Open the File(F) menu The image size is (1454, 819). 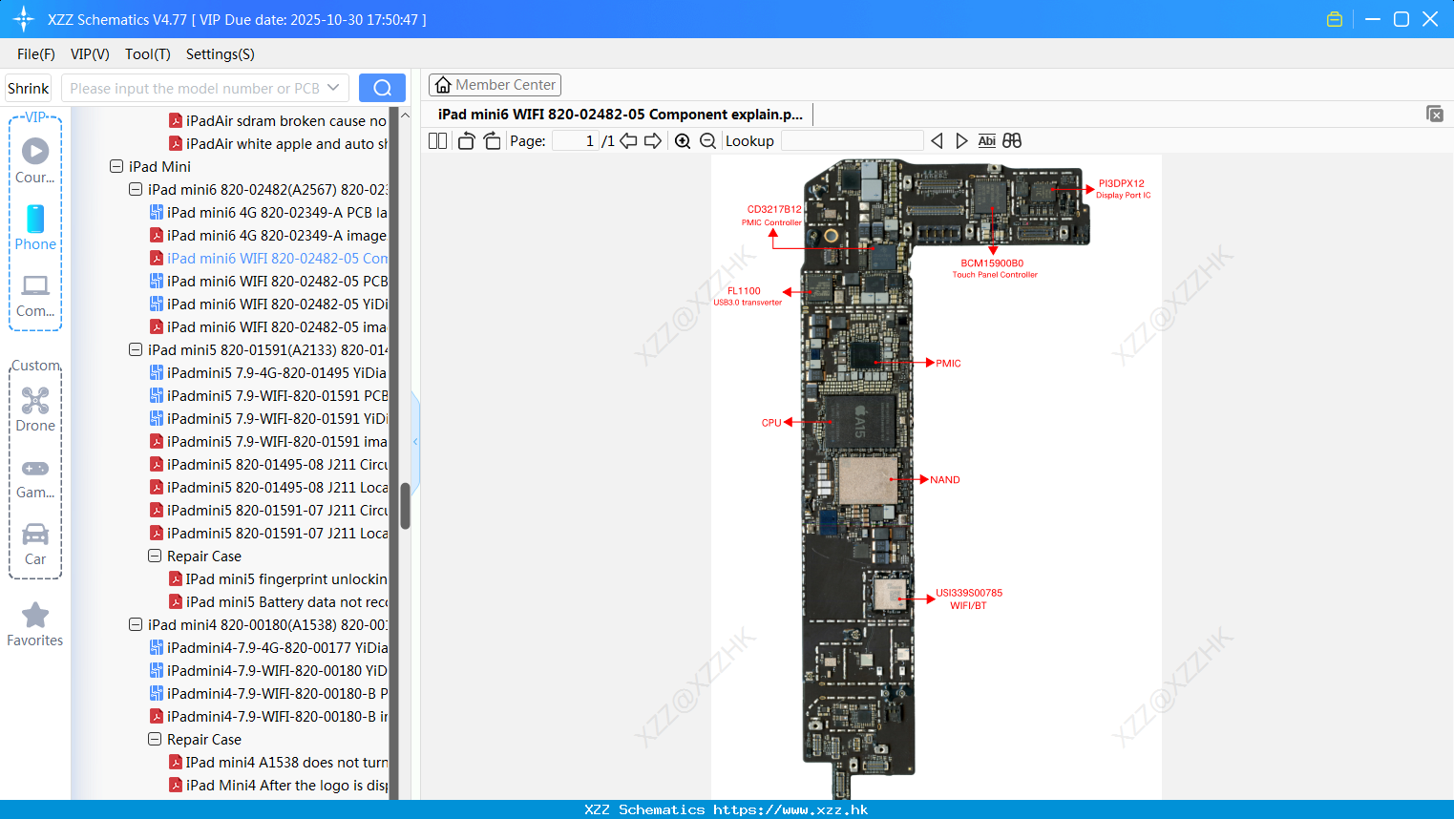(36, 54)
